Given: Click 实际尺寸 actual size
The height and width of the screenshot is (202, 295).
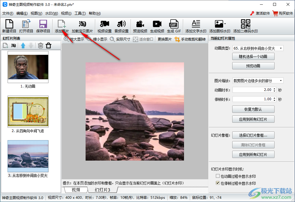Looking at the screenshot, I should point(120,39).
